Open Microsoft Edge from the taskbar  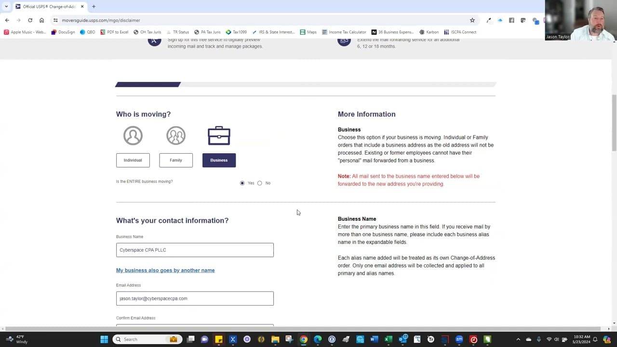tap(318, 339)
